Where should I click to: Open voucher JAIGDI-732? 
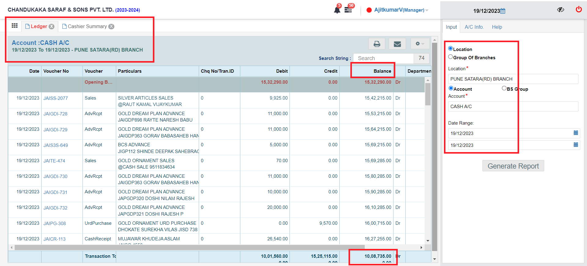[55, 208]
